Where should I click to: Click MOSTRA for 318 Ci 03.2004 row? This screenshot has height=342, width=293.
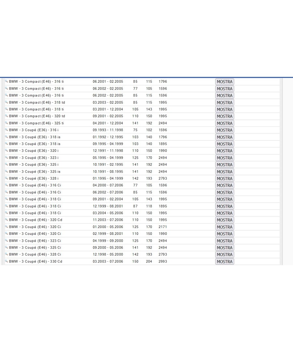point(225,213)
